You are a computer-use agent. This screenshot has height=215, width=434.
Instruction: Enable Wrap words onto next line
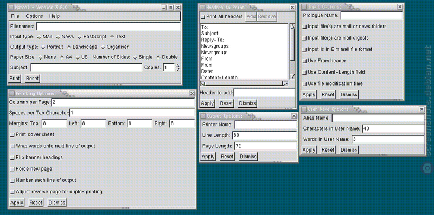[12, 146]
